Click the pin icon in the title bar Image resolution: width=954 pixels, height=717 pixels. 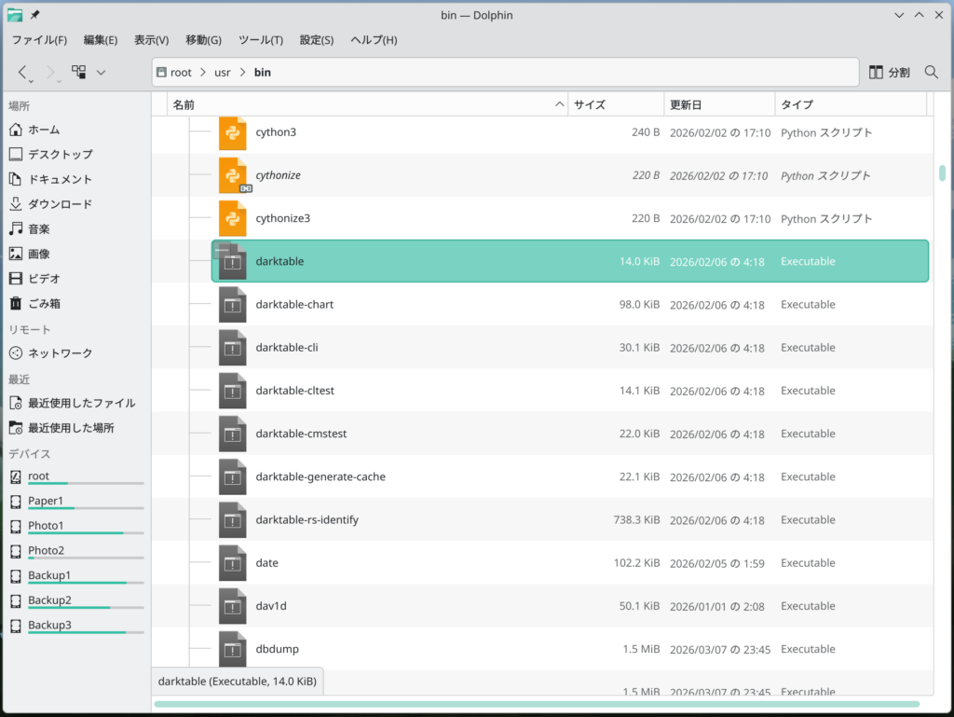[35, 15]
